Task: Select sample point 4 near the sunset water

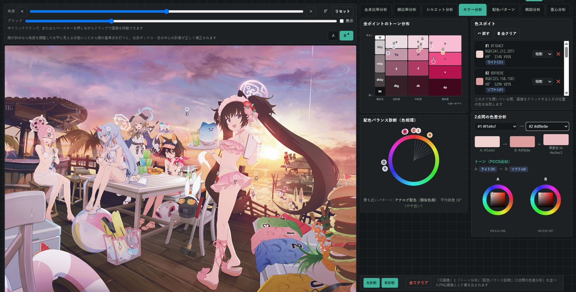Action: 256,173
